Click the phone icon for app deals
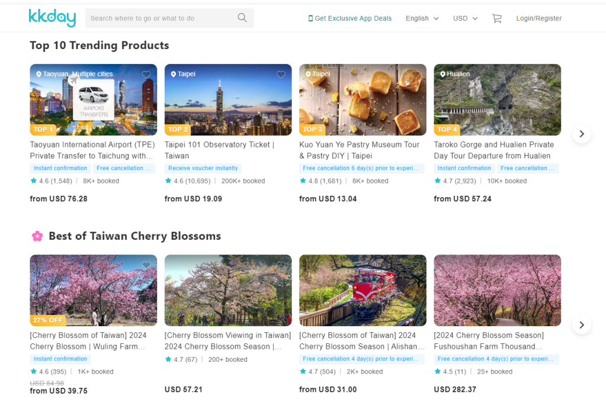606x415 pixels. (x=310, y=18)
